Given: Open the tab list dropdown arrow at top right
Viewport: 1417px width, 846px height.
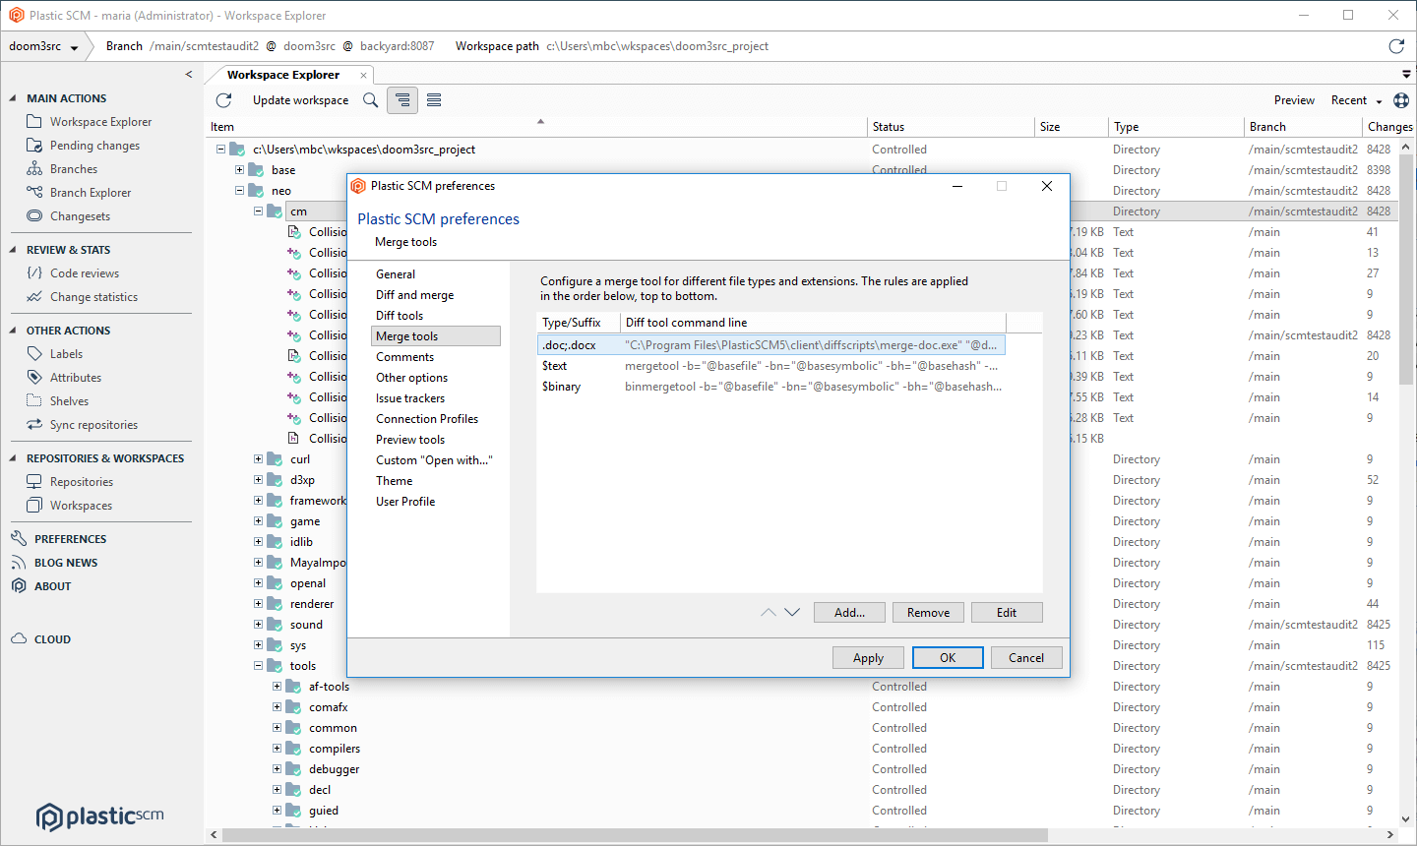Looking at the screenshot, I should click(x=1406, y=75).
